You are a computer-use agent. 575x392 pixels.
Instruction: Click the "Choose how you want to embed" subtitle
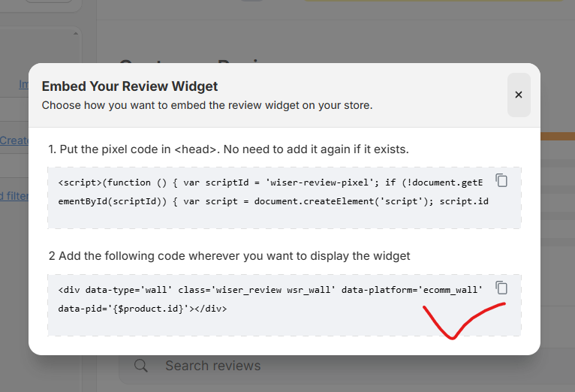(207, 105)
